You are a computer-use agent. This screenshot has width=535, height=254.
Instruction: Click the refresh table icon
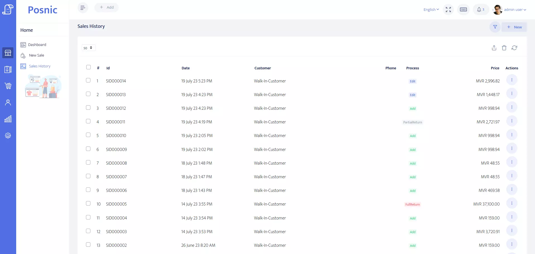coord(514,48)
